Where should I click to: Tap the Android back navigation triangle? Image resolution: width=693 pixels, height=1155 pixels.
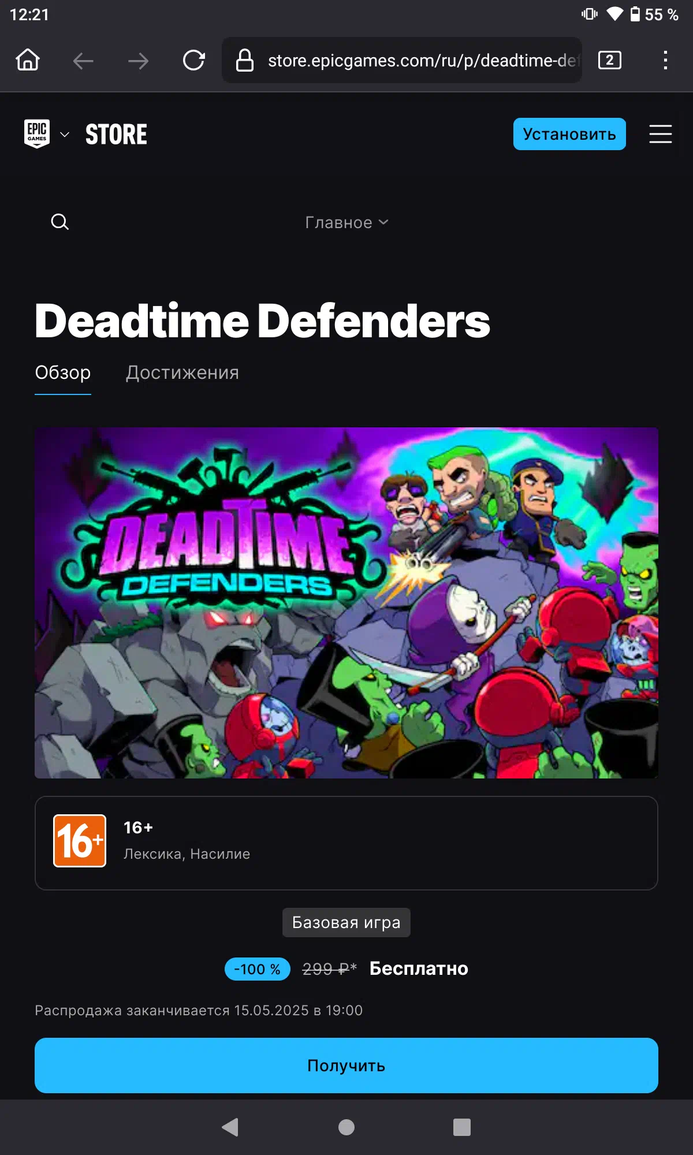(230, 1127)
